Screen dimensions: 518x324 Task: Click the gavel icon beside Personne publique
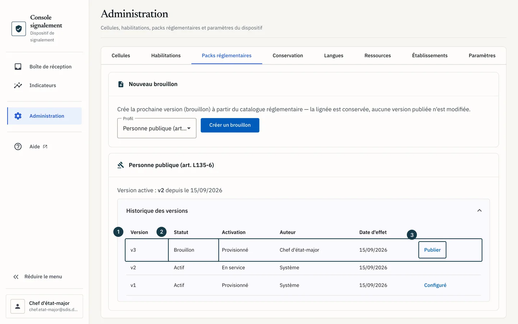tap(121, 165)
